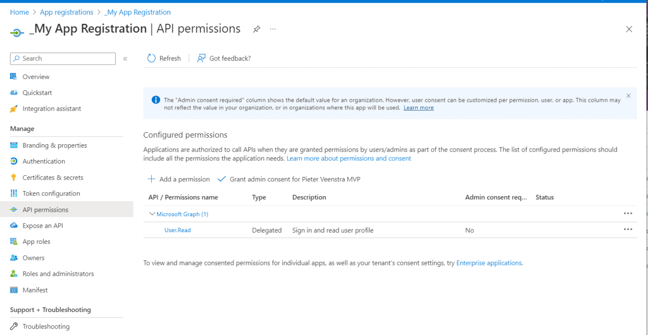Click the Overview icon in sidebar
This screenshot has width=648, height=335.
[x=14, y=77]
